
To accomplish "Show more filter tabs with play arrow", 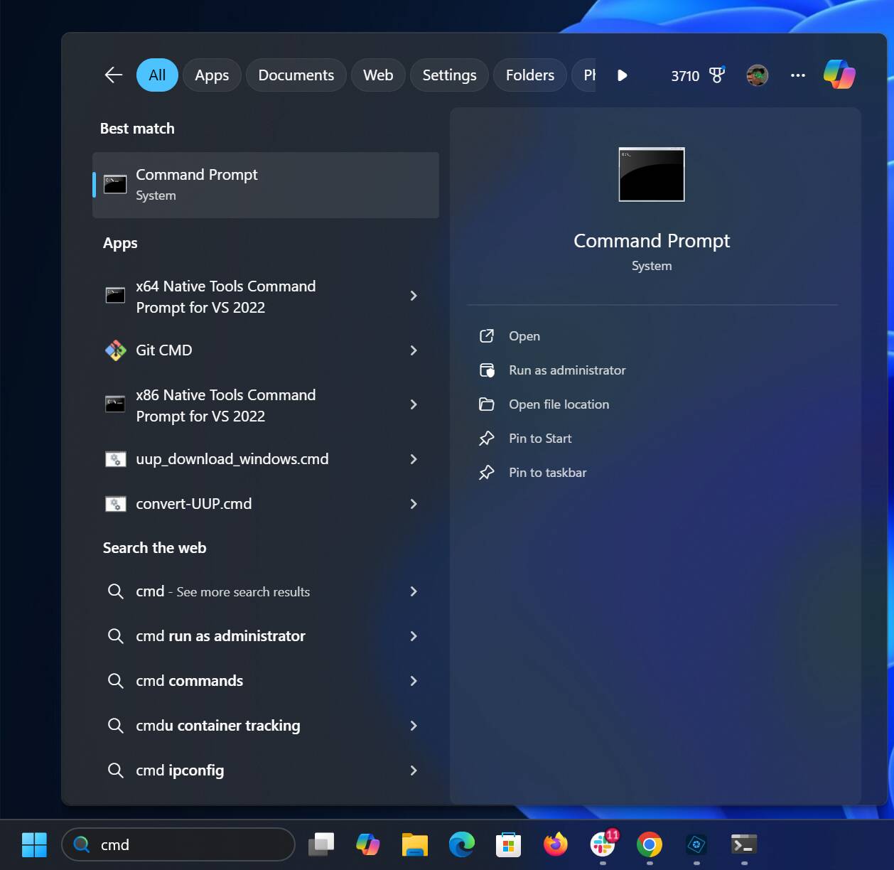I will [623, 75].
